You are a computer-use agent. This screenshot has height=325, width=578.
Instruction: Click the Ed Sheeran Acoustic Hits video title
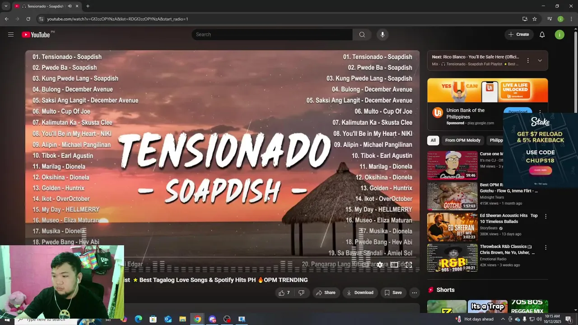(508, 219)
